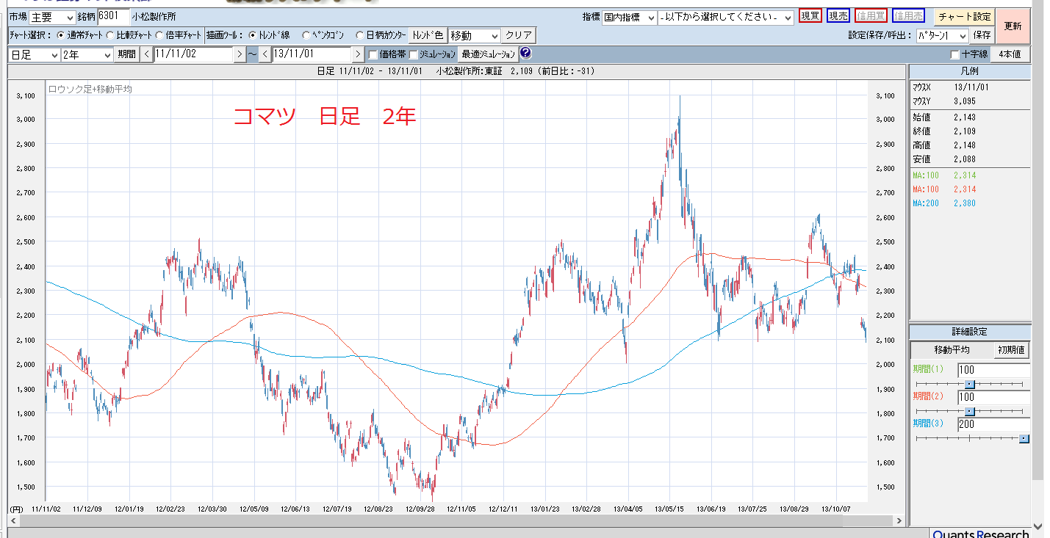Click the 4本値 button
Viewport: 1050px width, 538px height.
(x=1010, y=54)
